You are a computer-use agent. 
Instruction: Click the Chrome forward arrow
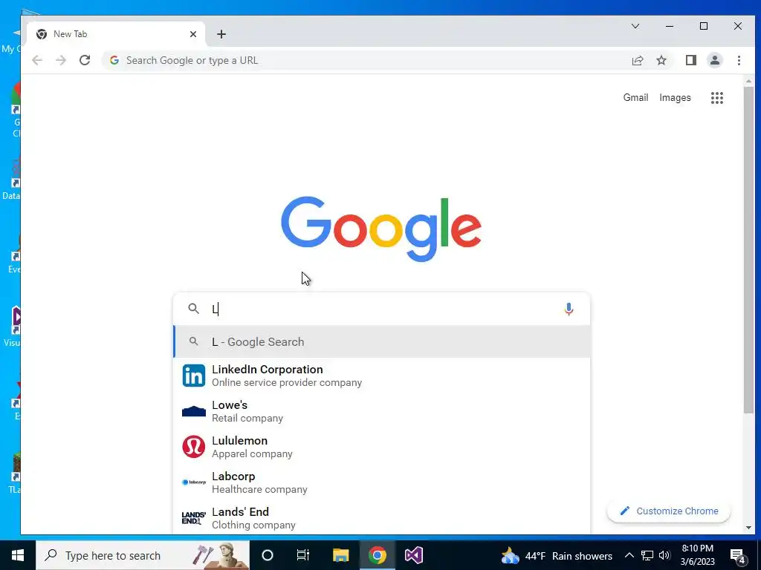61,60
